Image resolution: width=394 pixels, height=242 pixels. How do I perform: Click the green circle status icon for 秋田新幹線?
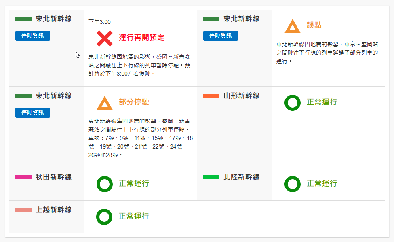[x=104, y=184]
